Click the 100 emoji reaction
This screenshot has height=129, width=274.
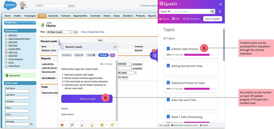click(72, 125)
